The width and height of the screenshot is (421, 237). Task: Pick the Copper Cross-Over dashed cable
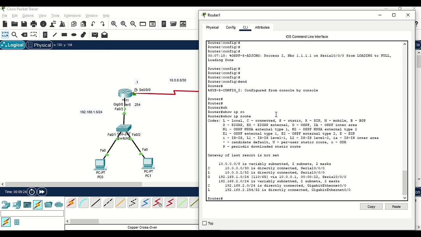(x=108, y=203)
